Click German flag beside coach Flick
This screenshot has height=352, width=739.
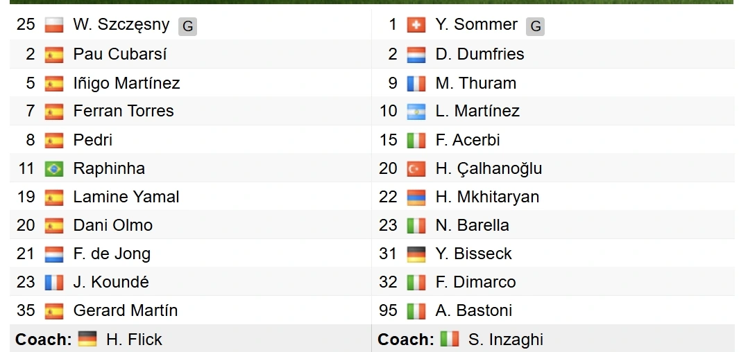click(x=87, y=339)
